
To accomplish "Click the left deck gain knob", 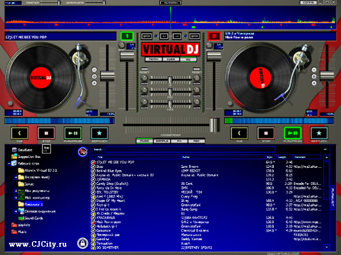I will pos(122,45).
